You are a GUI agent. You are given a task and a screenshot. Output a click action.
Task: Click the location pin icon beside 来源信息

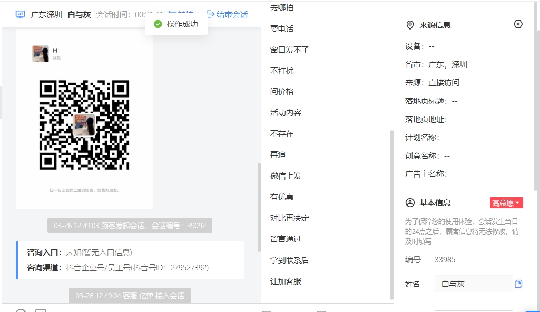coord(410,25)
